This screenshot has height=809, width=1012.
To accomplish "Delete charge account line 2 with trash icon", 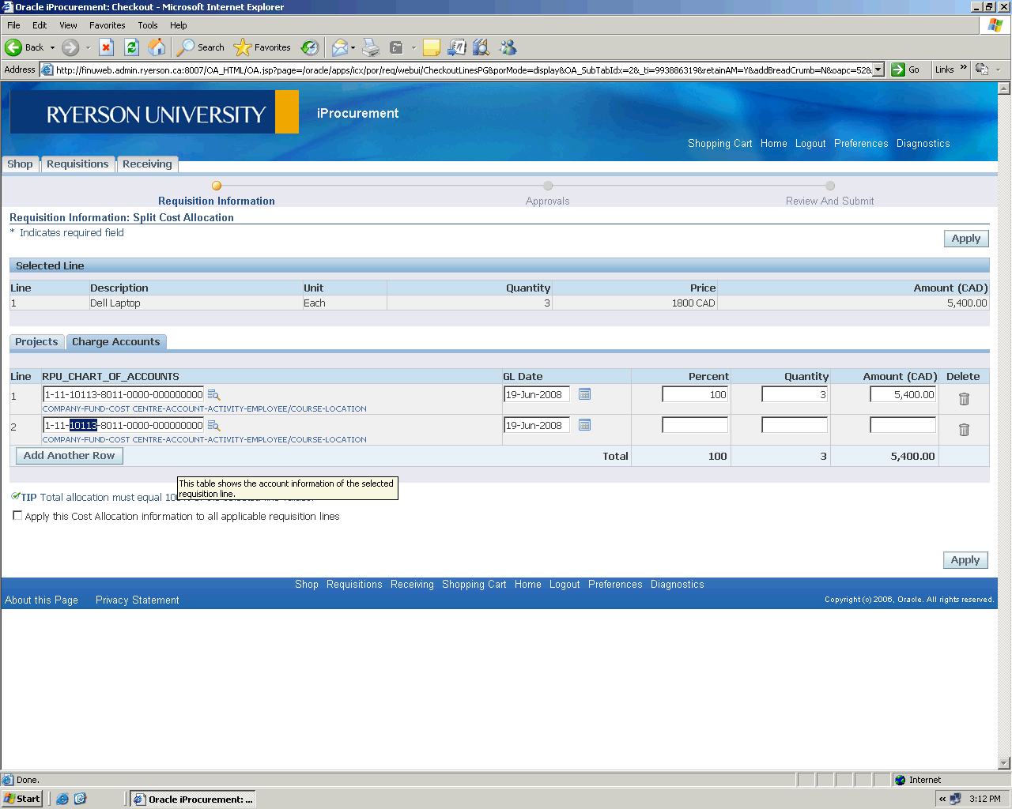I will [x=964, y=430].
